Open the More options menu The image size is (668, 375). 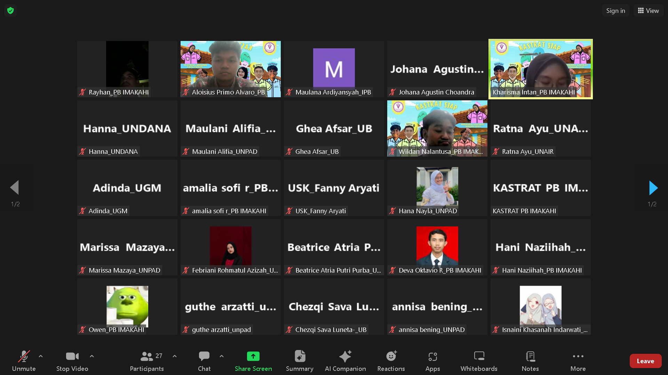(x=578, y=356)
